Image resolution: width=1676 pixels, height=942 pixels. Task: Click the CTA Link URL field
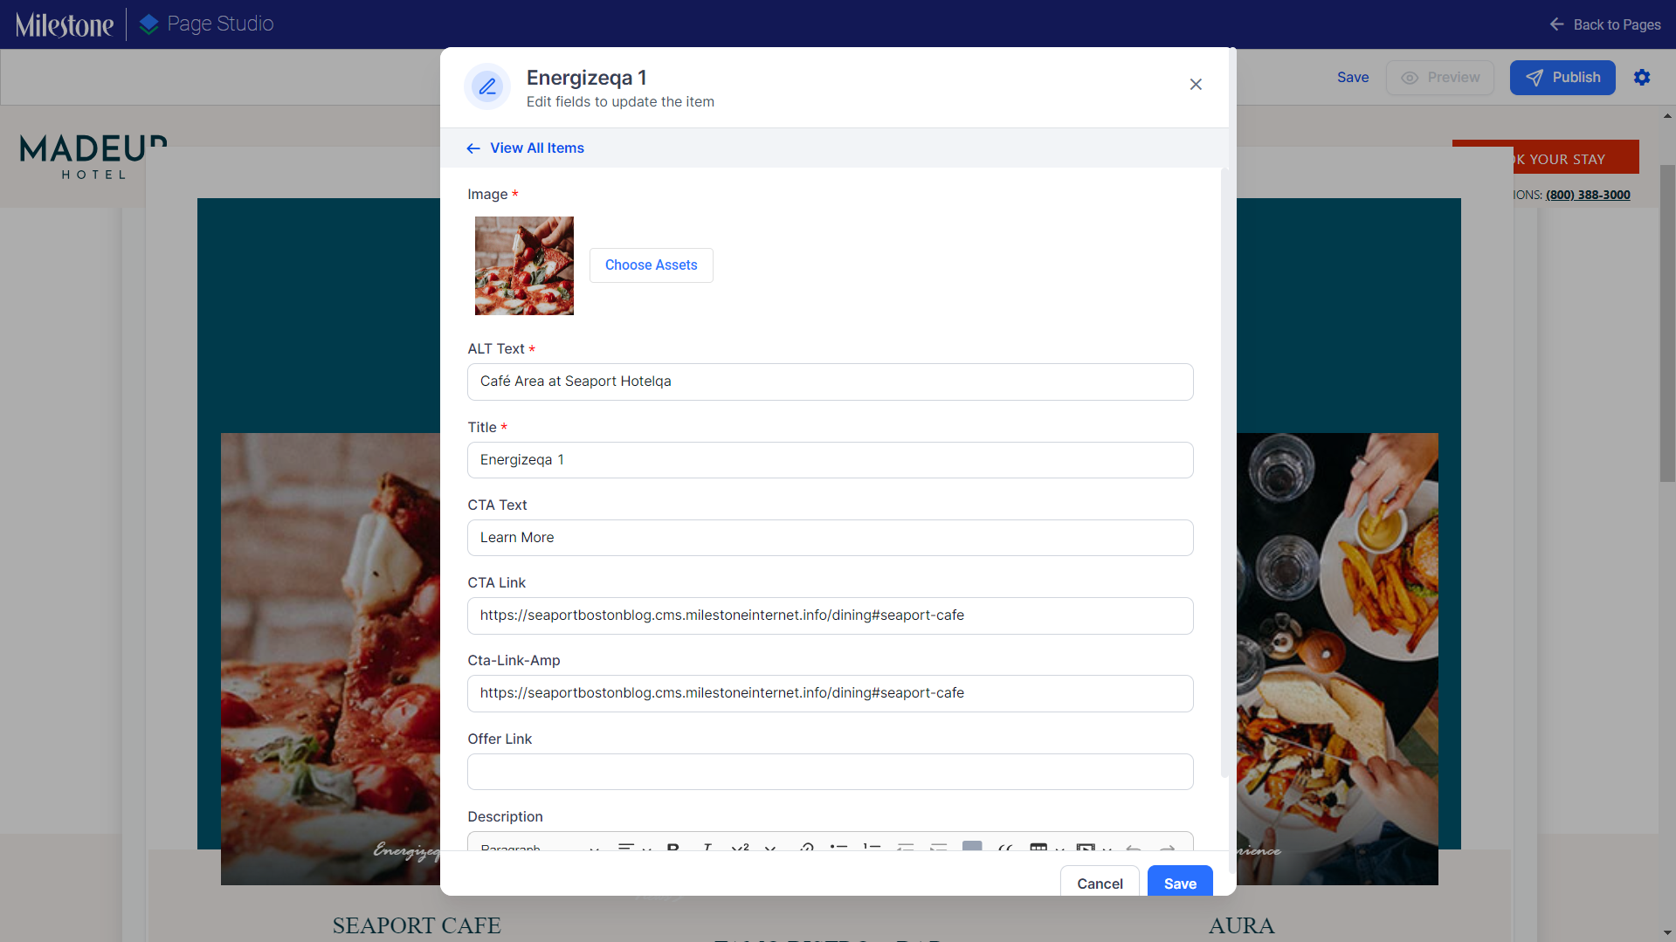(831, 615)
